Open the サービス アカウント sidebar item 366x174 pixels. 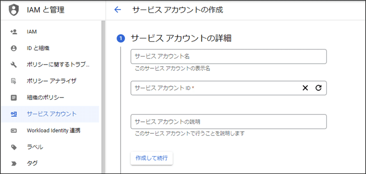click(x=50, y=114)
